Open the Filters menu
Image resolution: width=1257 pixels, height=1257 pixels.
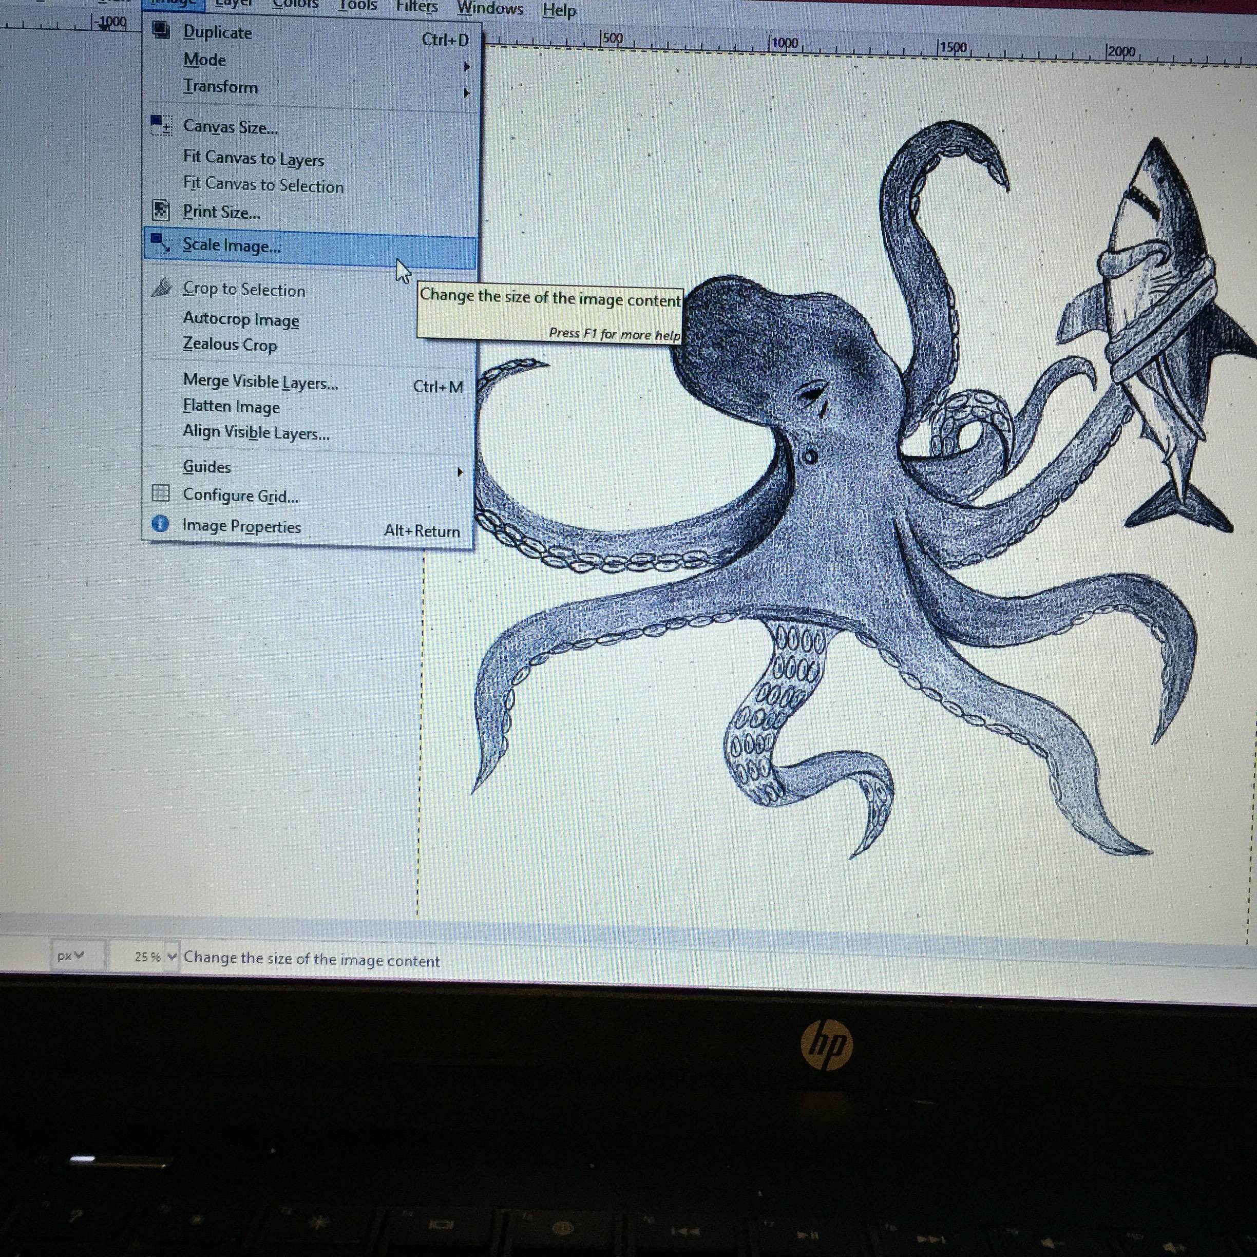[x=417, y=7]
